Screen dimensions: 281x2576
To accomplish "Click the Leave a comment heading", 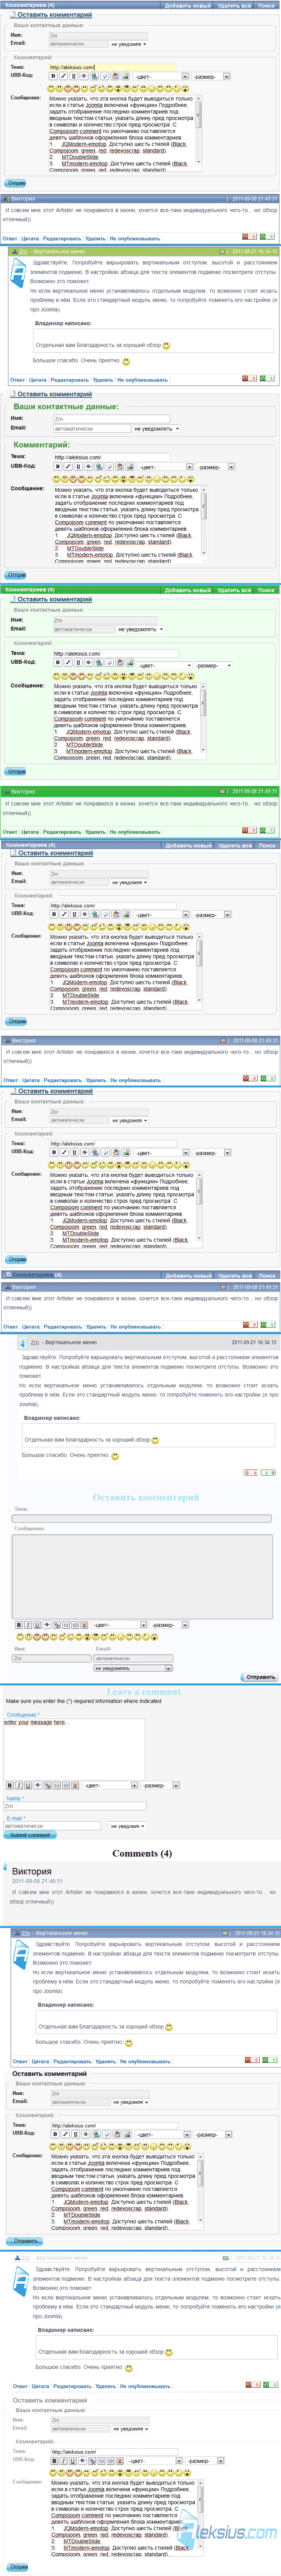I will 143,1692.
